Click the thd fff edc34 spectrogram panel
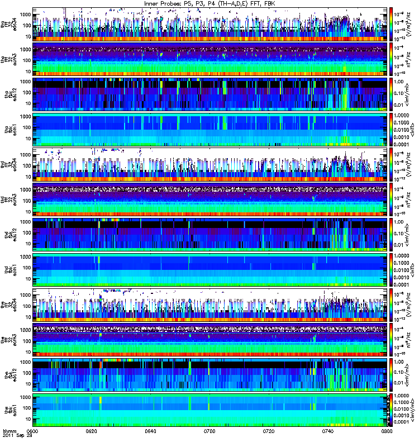419x447 pixels. pyautogui.click(x=210, y=165)
